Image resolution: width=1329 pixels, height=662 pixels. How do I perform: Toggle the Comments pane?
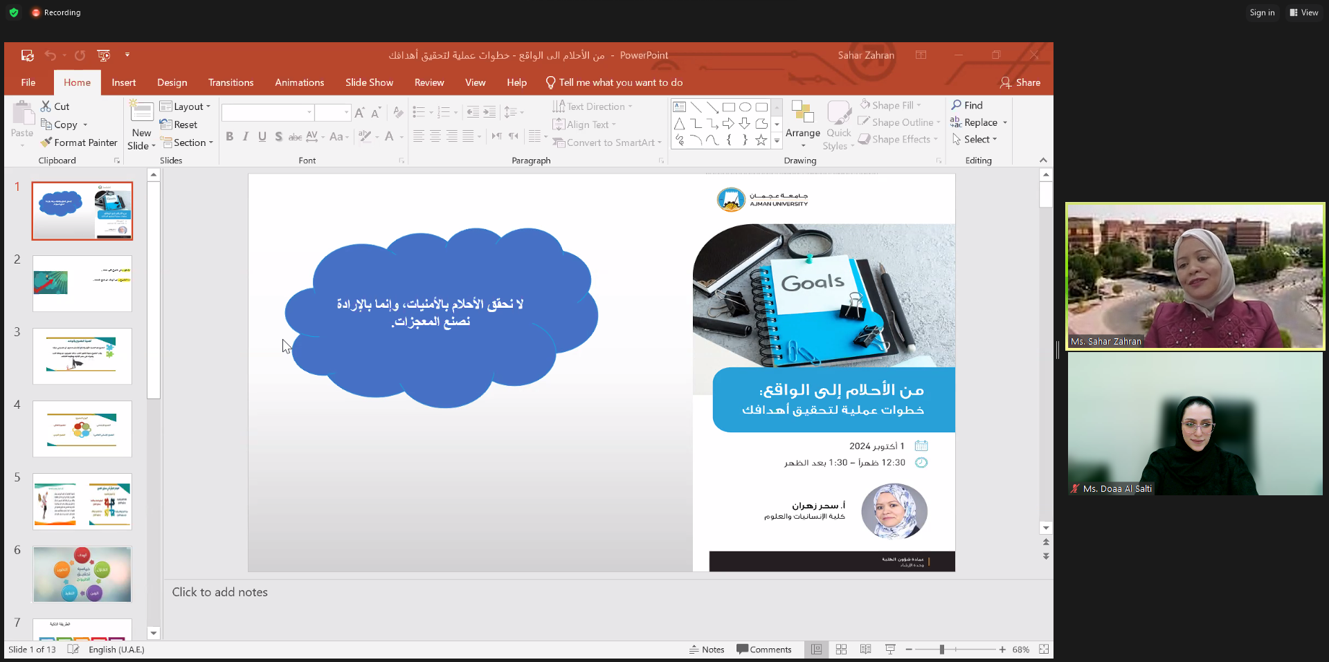point(763,650)
